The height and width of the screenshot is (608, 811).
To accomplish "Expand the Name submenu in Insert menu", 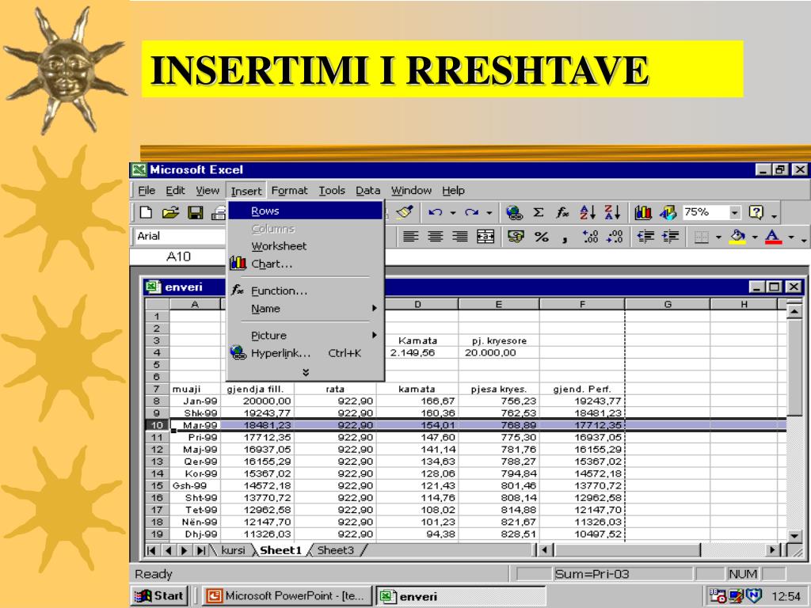I will (x=374, y=308).
